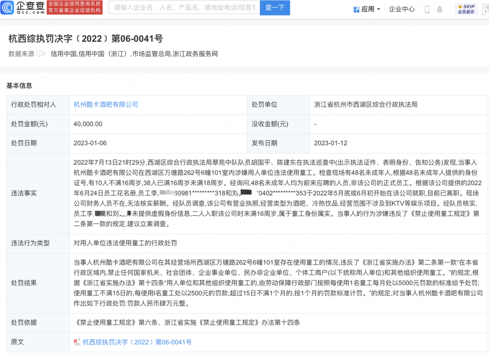The width and height of the screenshot is (489, 353).
Task: Open the original document 杭西综执罚决字 link
Action: click(137, 342)
